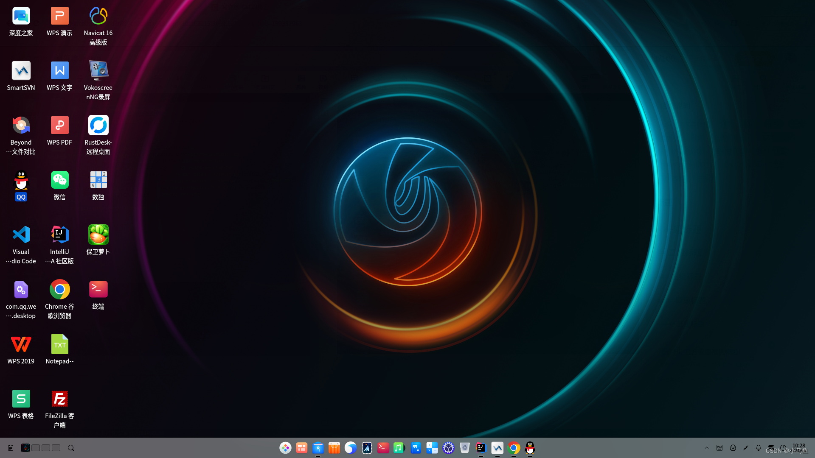The width and height of the screenshot is (815, 458).
Task: Select the 微信 WeChat desktop icon
Action: point(59,185)
